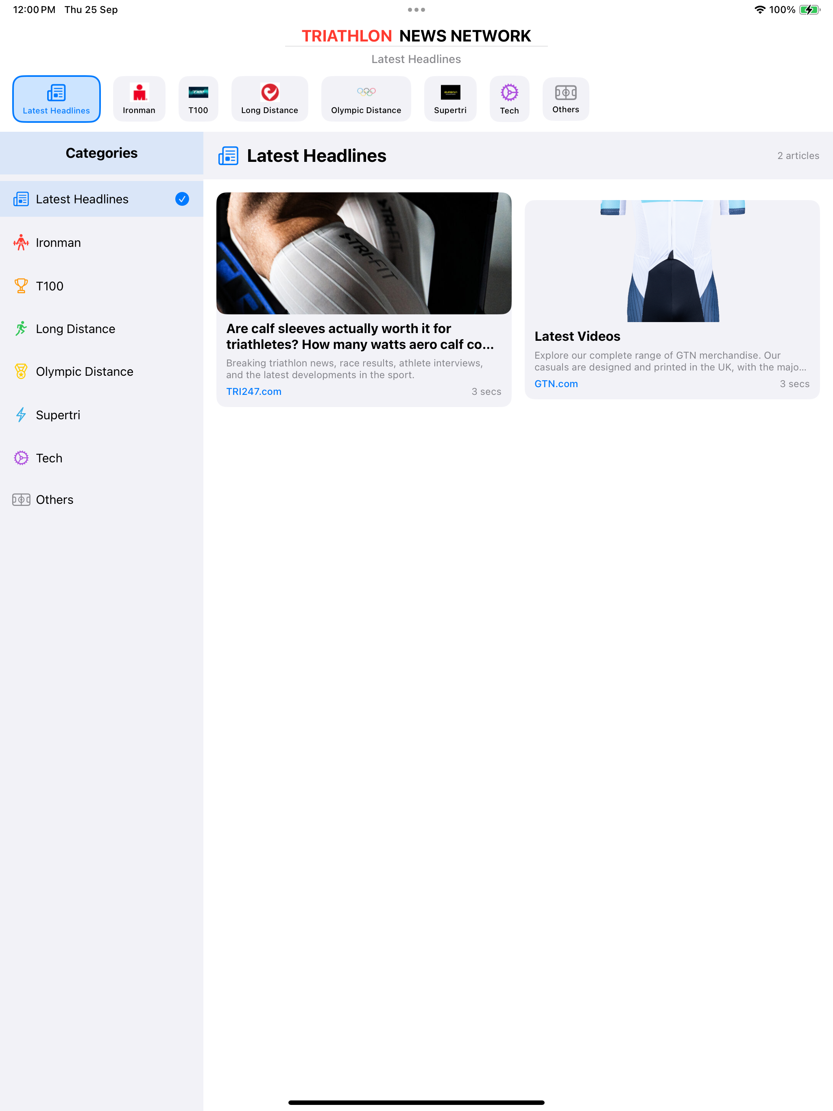Tap the Supertri logo icon in top bar

coord(450,92)
